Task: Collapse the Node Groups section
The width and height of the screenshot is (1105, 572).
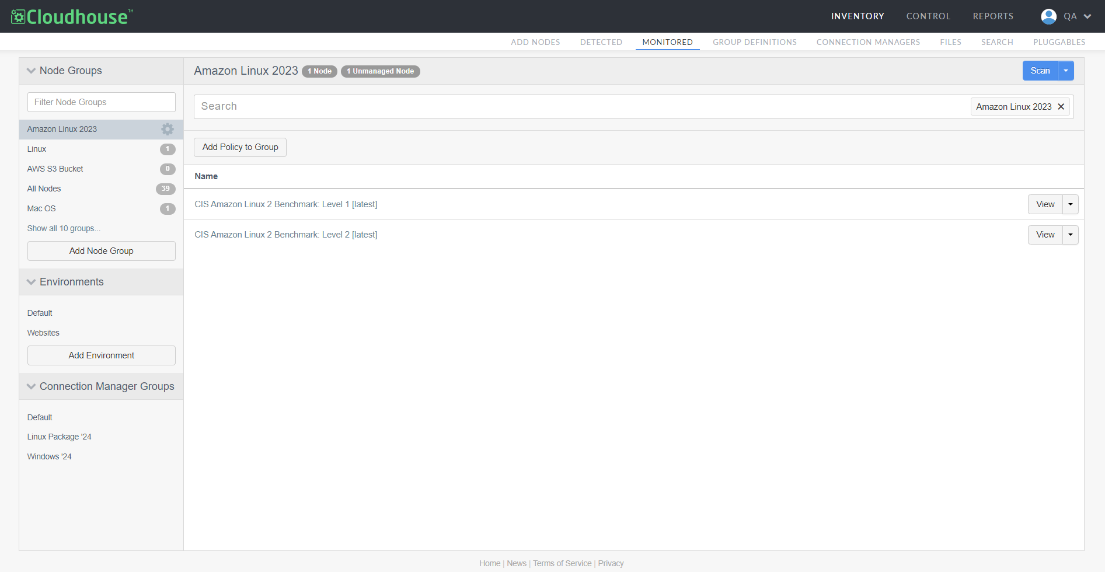Action: pos(32,71)
